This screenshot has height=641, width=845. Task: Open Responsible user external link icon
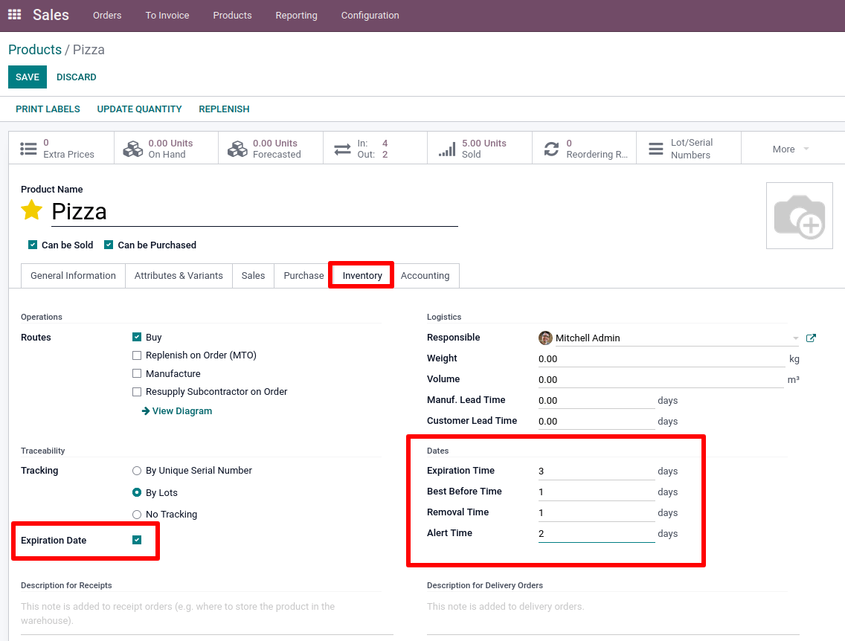click(x=811, y=338)
